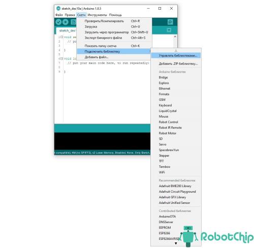254x248 pixels.
Task: Click Добавить .ZIP библиотеку...
Action: tap(176, 64)
